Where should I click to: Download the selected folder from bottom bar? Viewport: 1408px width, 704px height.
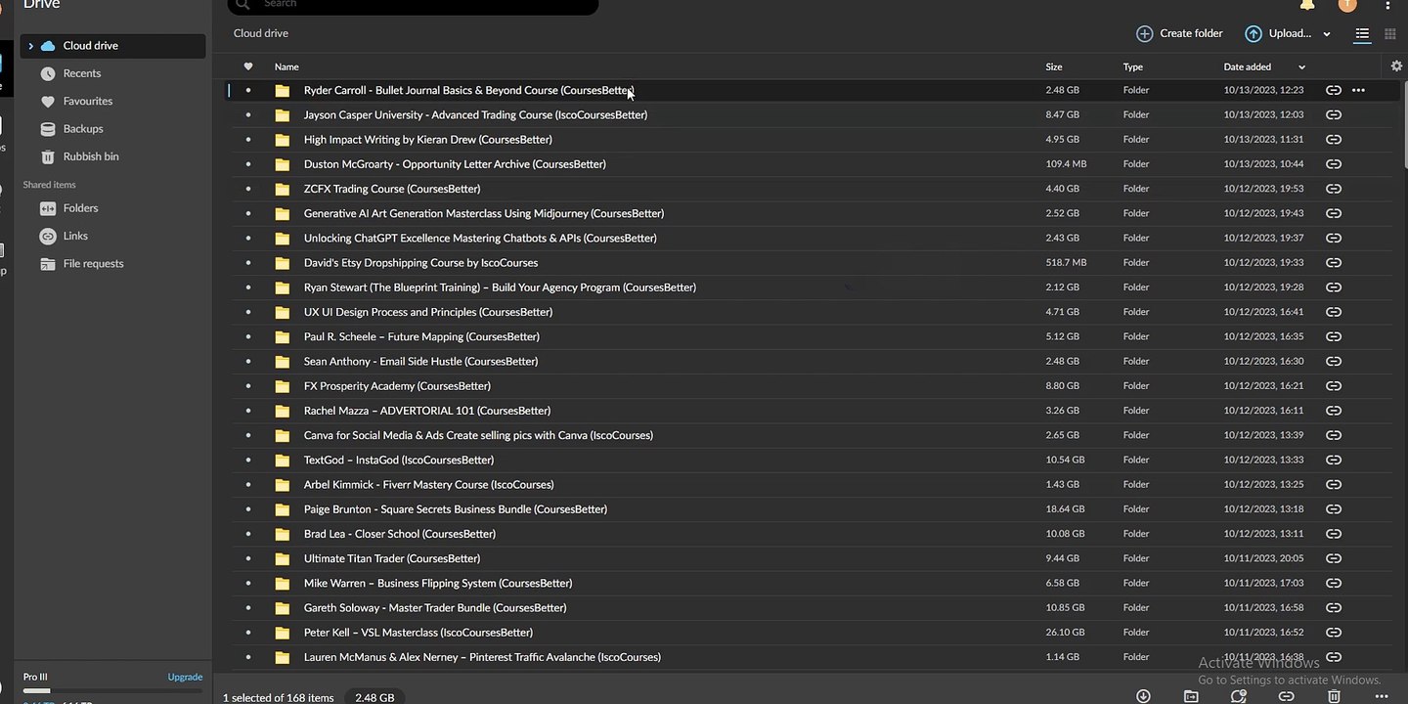click(1143, 696)
